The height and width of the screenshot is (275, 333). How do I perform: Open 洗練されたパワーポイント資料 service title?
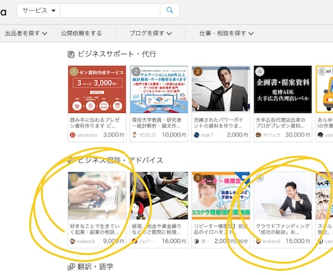coord(218,123)
